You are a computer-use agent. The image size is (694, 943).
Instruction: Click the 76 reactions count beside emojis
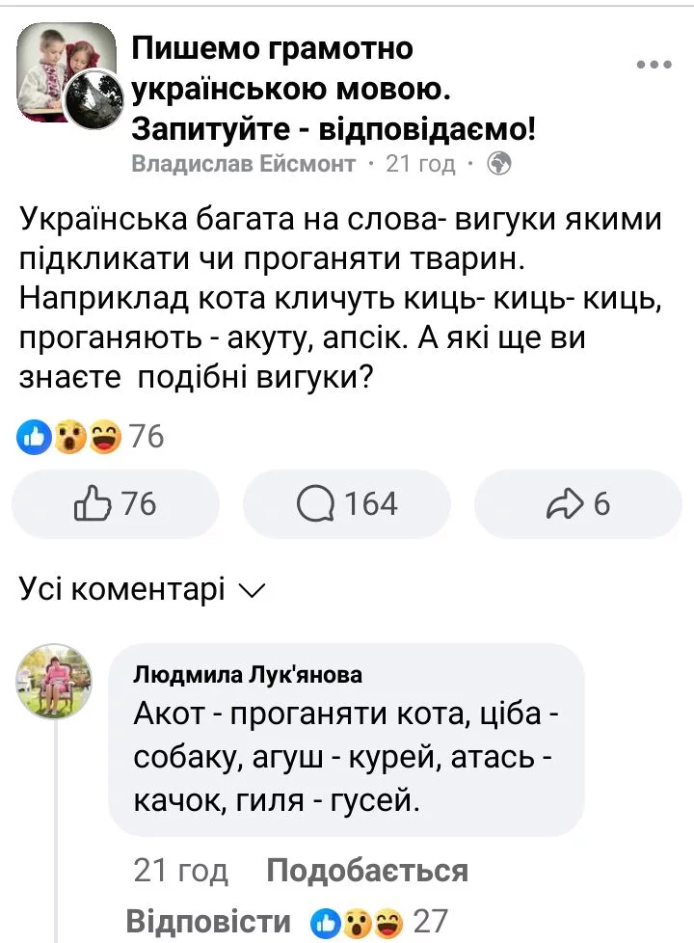click(147, 439)
